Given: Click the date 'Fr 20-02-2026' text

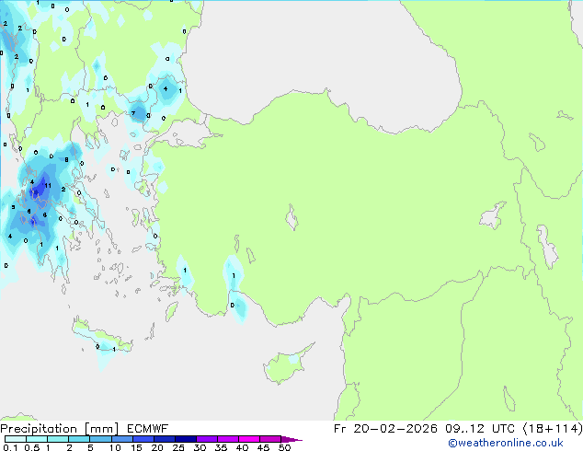Looking at the screenshot, I should tap(385, 429).
